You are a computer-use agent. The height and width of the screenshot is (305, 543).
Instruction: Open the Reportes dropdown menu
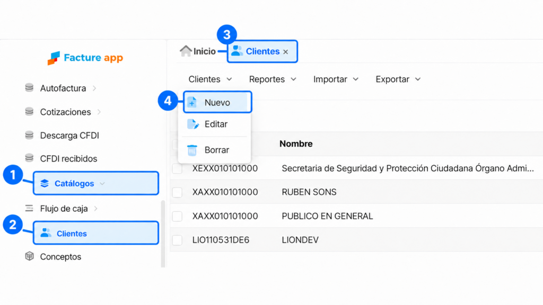point(273,79)
